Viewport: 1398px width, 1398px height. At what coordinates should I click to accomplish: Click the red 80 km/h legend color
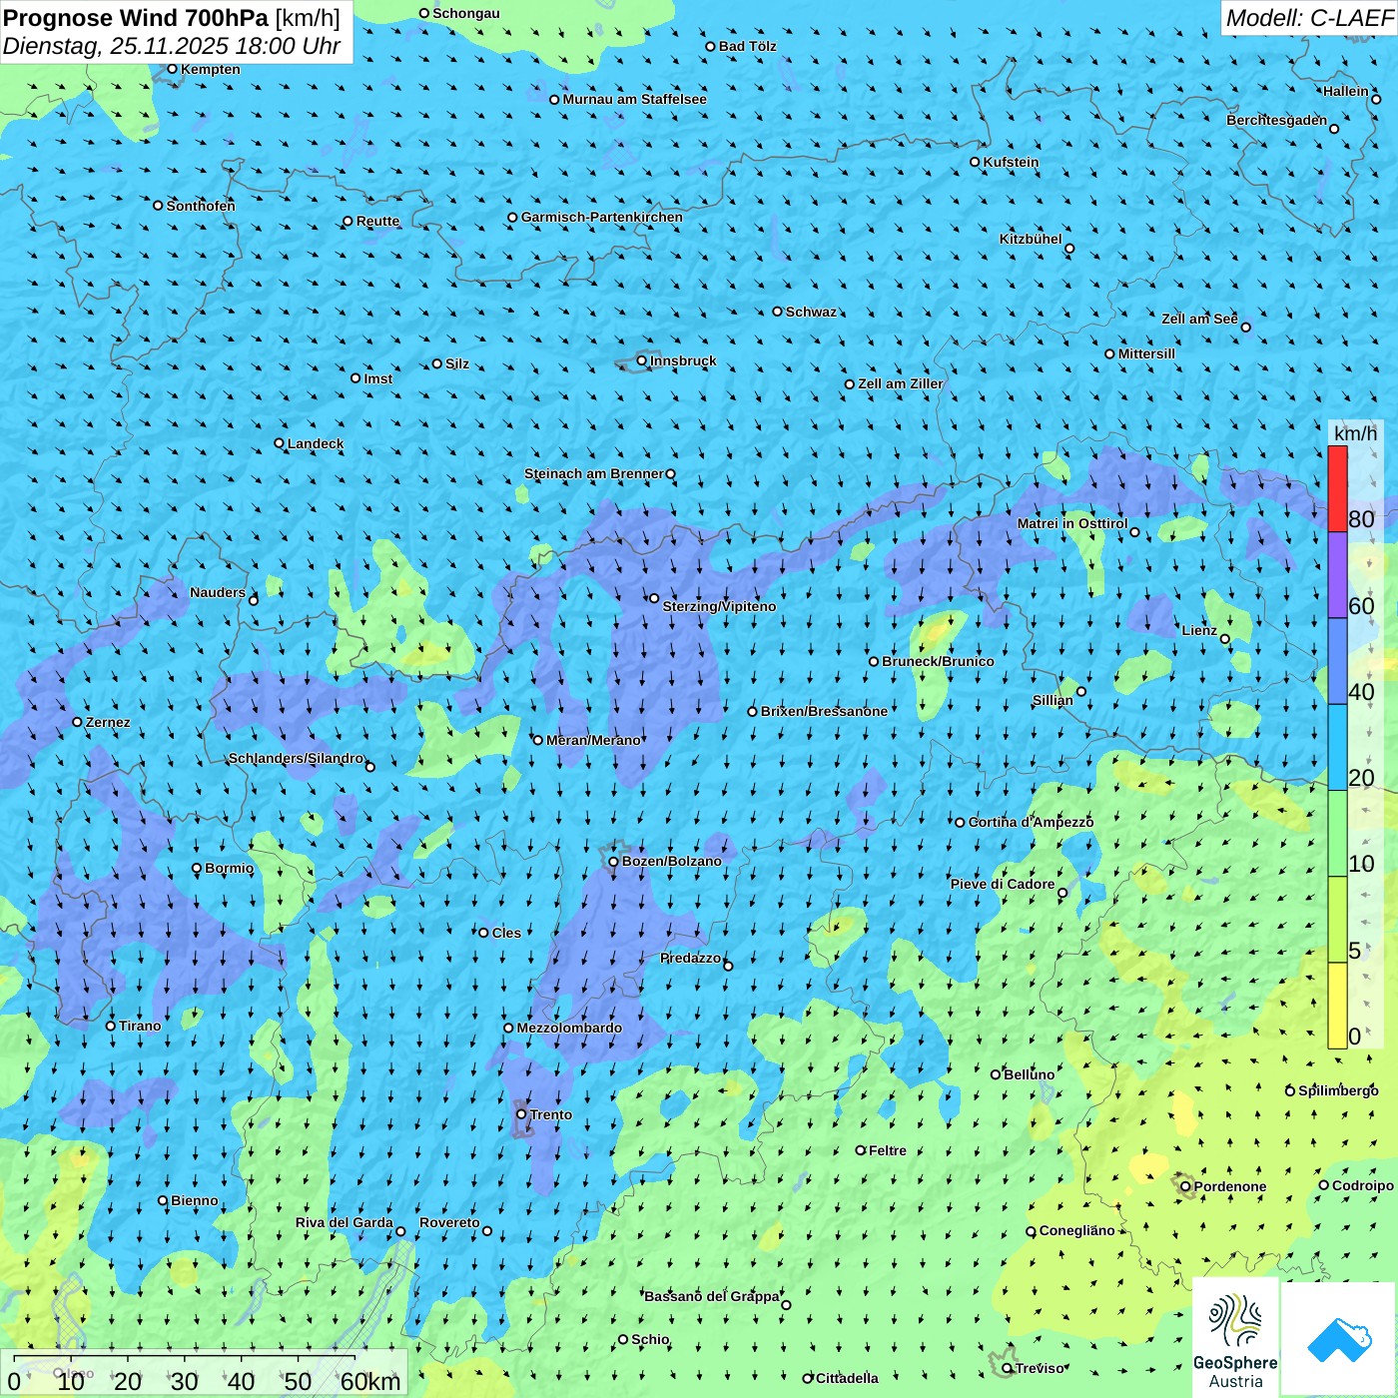(1337, 488)
